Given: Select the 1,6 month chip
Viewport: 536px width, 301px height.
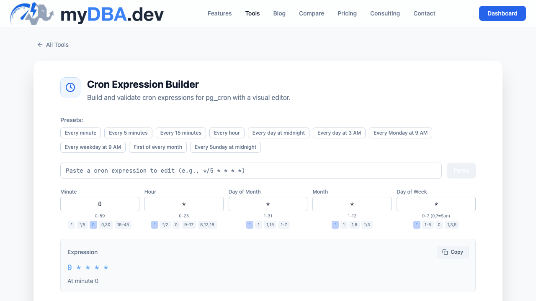Looking at the screenshot, I should 354,225.
